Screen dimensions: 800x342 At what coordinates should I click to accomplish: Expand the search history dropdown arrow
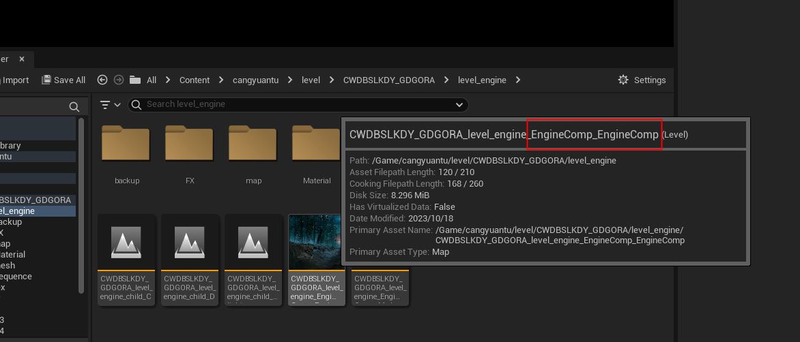click(x=459, y=104)
